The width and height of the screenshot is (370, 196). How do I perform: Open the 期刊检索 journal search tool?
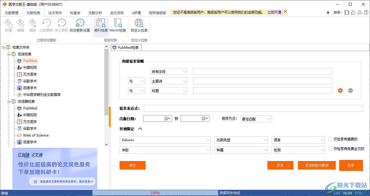click(101, 25)
